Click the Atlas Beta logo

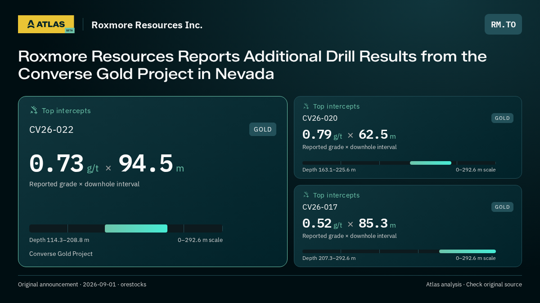tap(46, 24)
